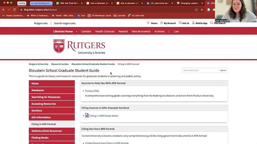257x144 pixels.
Task: Go forward with the browser forward arrow
Action: (9, 10)
